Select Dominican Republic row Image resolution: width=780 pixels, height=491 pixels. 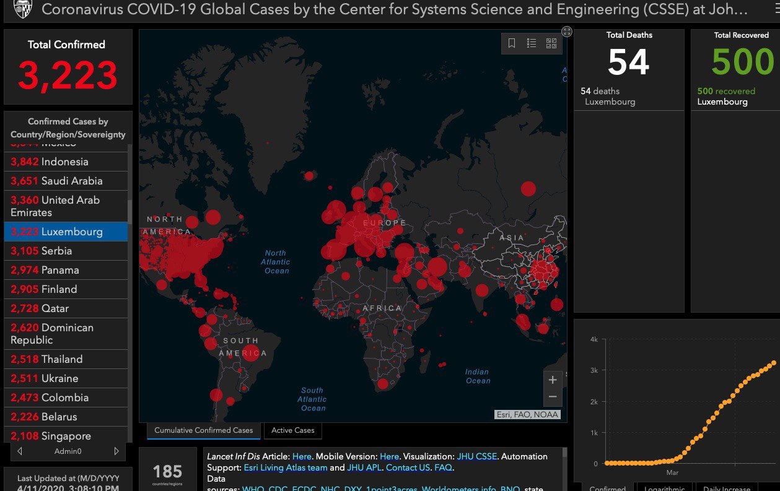66,334
